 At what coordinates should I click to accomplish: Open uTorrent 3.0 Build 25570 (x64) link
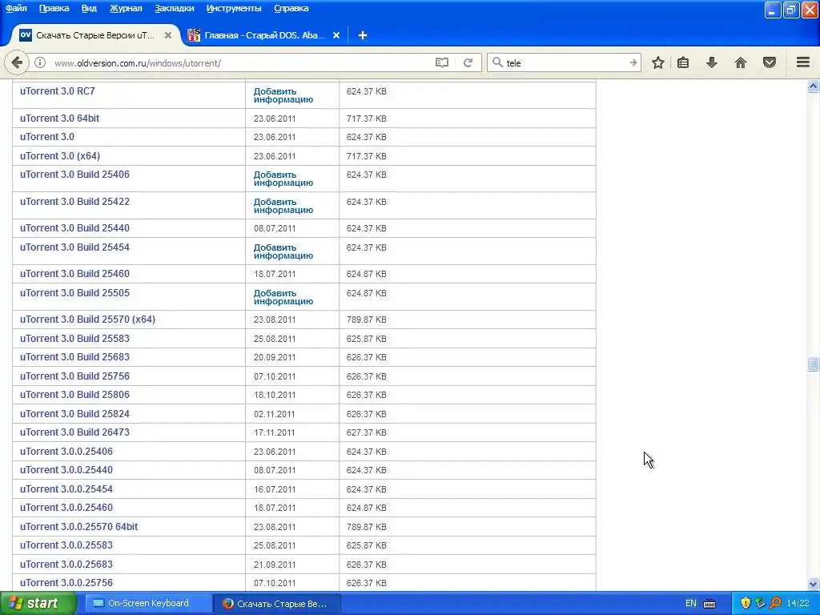[88, 319]
